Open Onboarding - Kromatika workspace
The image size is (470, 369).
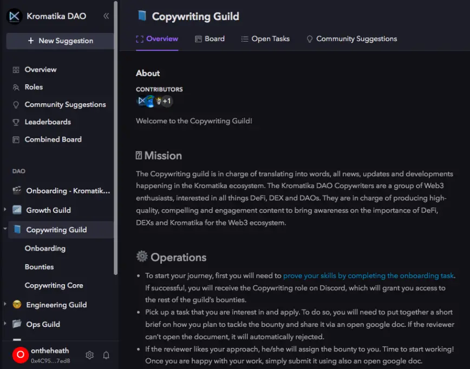click(x=68, y=191)
